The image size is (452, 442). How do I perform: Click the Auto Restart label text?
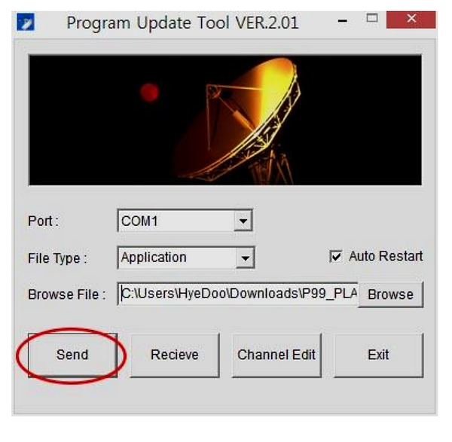tap(386, 256)
